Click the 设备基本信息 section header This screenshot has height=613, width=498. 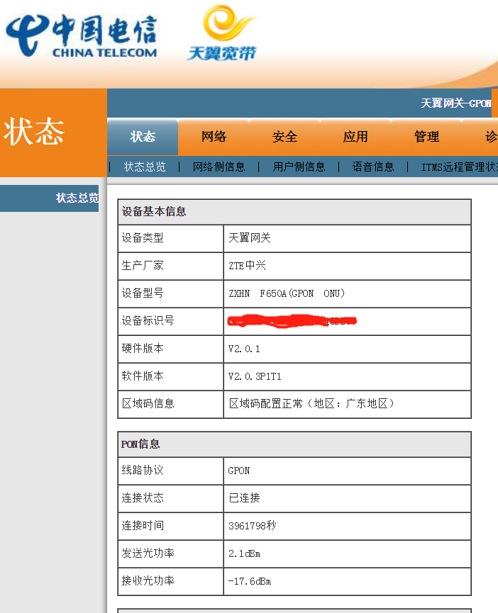click(294, 212)
